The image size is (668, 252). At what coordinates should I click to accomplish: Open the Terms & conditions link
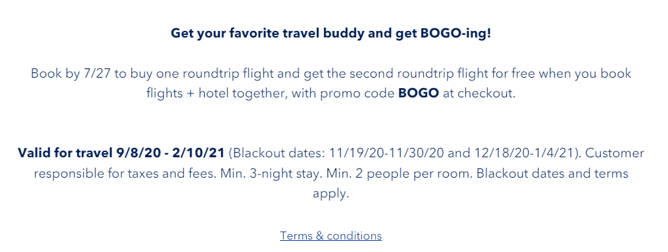click(331, 236)
